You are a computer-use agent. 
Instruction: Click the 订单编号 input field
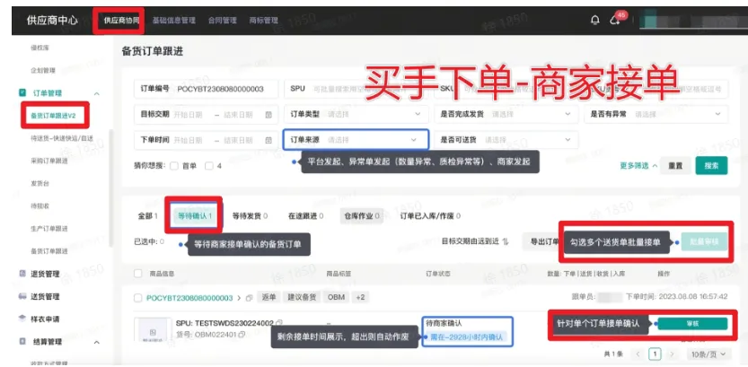click(x=207, y=89)
